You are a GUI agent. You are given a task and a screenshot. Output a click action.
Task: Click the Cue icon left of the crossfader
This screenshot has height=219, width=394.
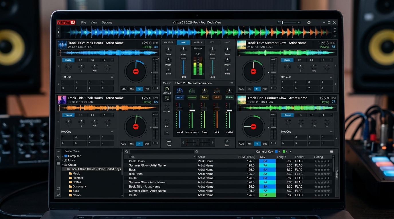pyautogui.click(x=169, y=141)
